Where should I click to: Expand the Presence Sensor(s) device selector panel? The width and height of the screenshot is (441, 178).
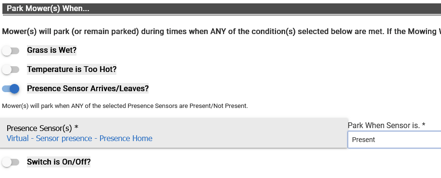[174, 133]
